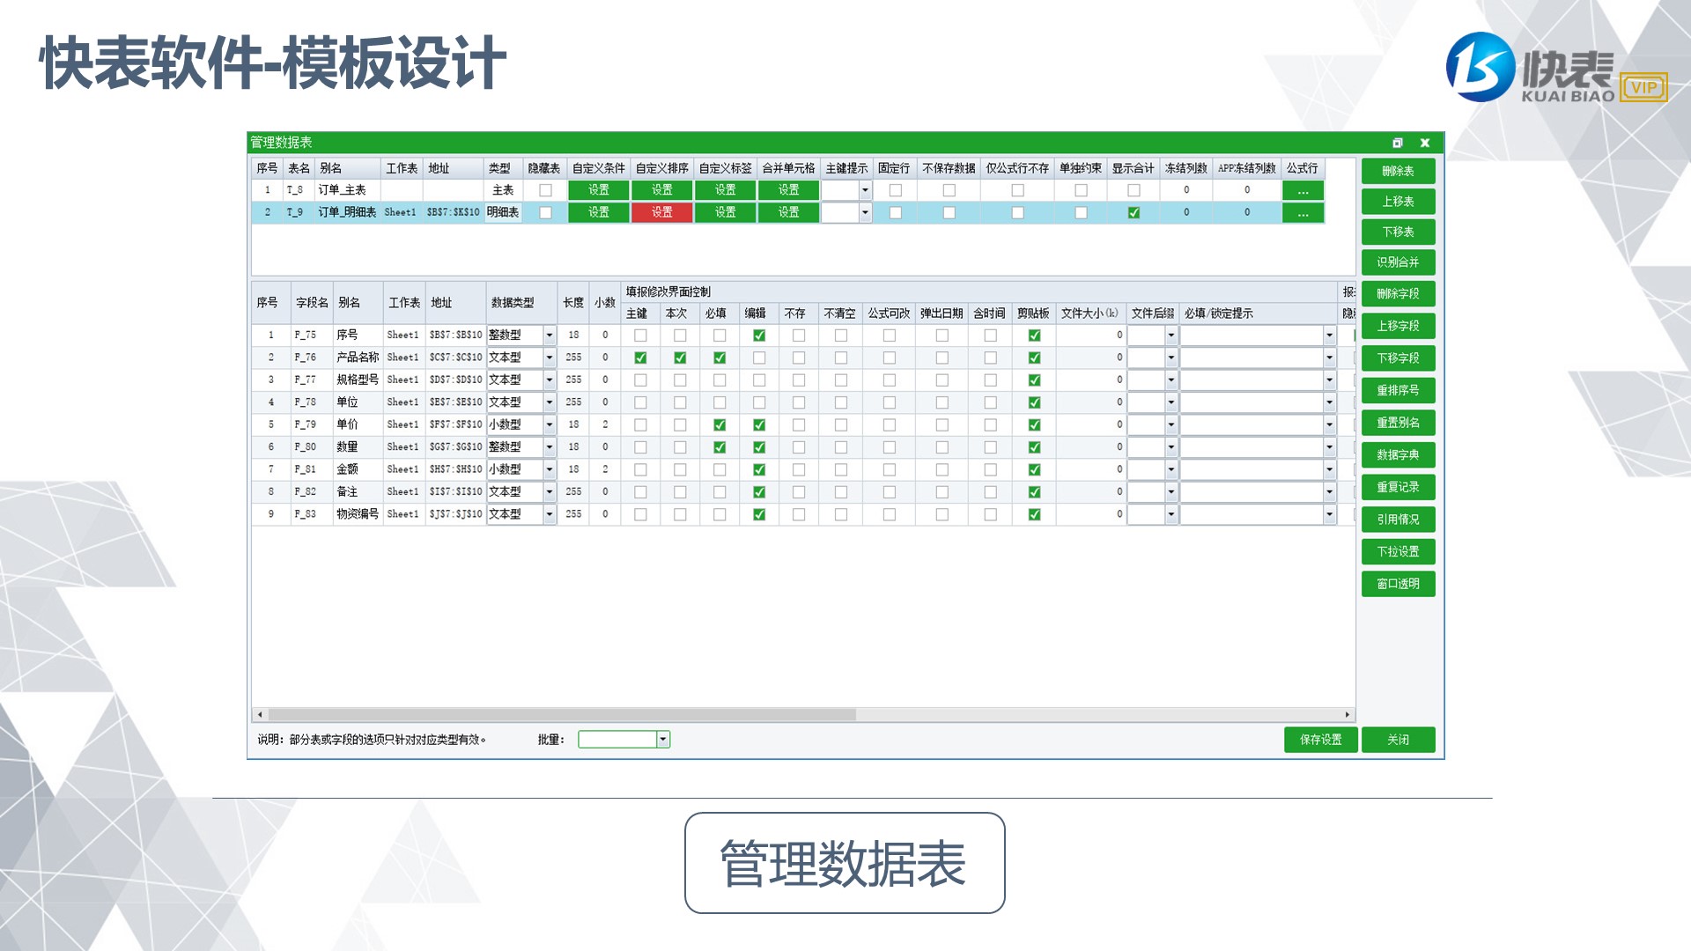This screenshot has height=951, width=1691.
Task: Open 文件后缀 dropdown for 产品名称 field
Action: click(1171, 358)
